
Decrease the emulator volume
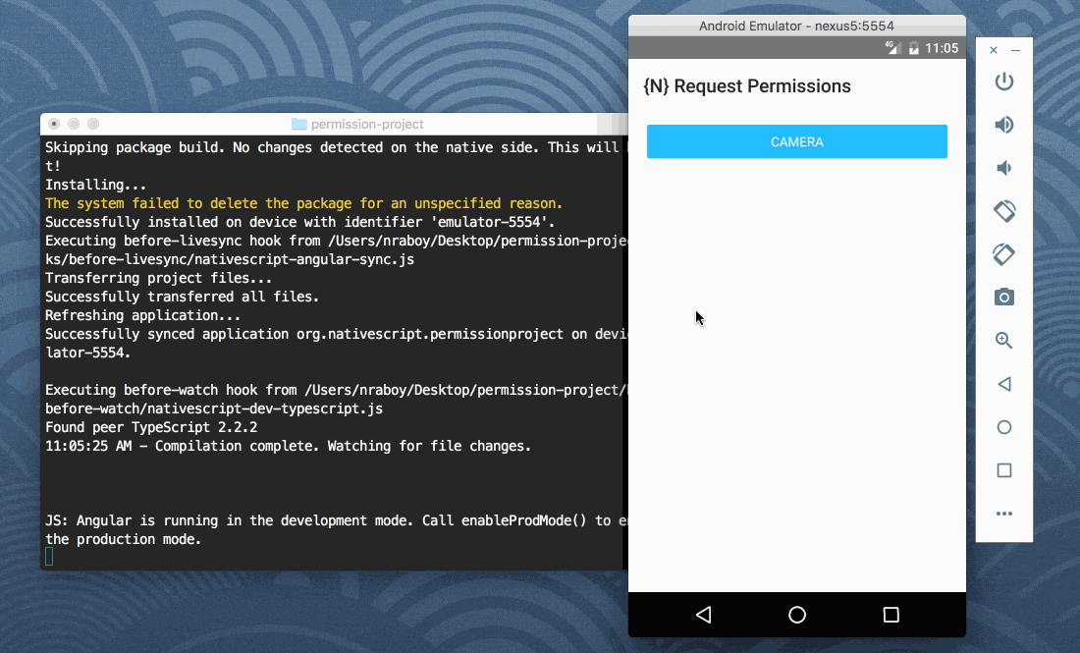(x=1003, y=168)
